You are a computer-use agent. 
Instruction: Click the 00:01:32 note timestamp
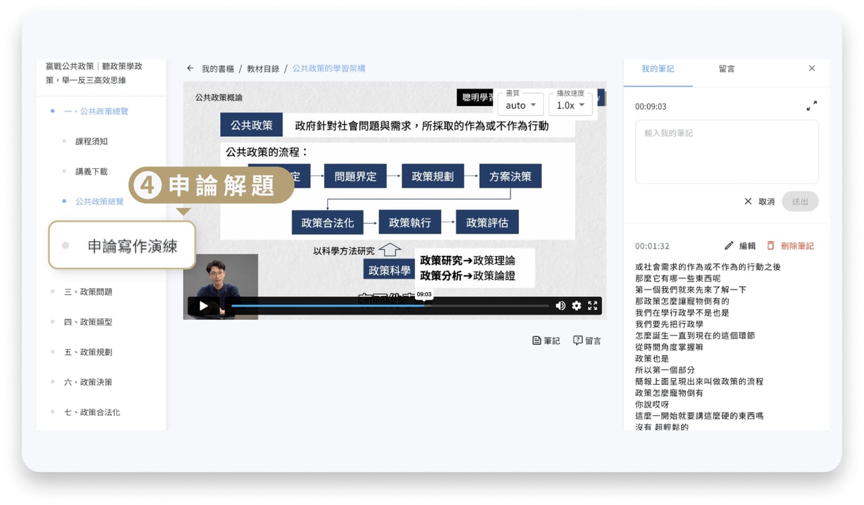point(652,246)
